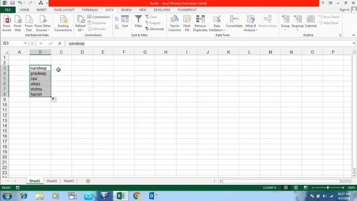
Task: Import data From Text
Action: [x=28, y=23]
